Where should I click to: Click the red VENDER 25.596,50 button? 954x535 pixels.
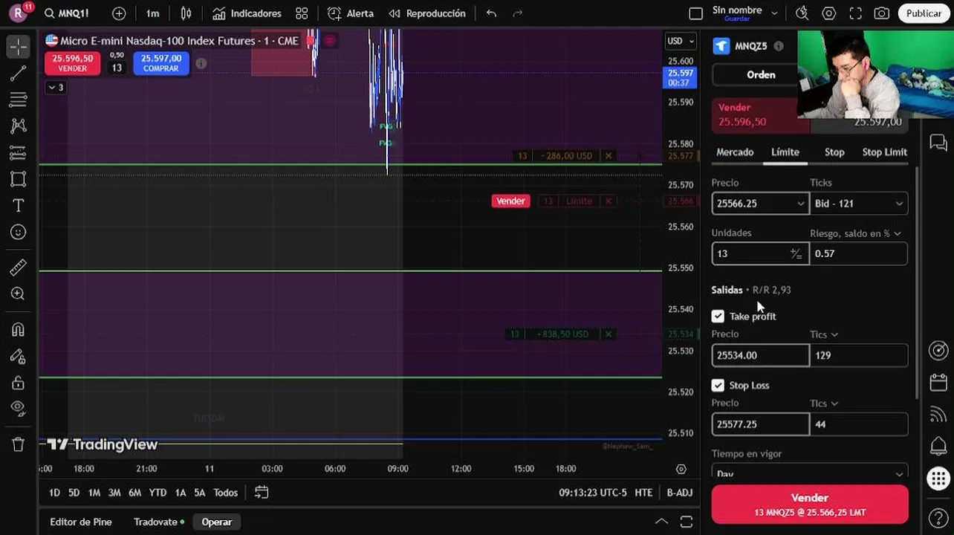72,63
